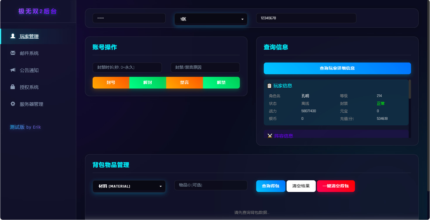Click the clipboard icon in the 玩家信息 header
430x220 pixels.
[x=269, y=86]
